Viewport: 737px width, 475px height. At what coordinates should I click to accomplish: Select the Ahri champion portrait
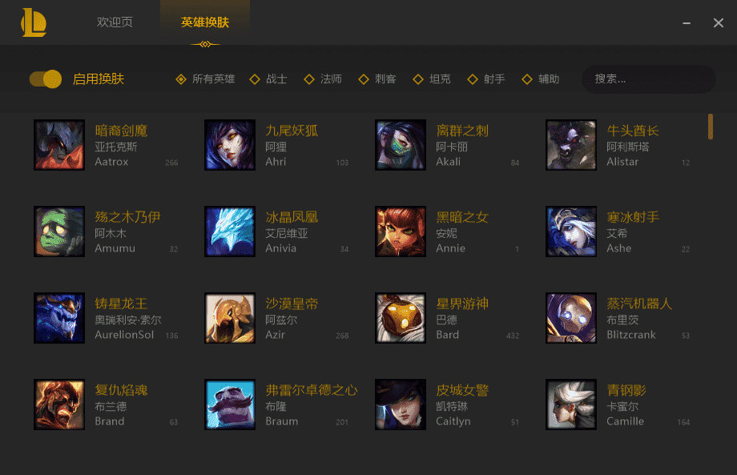pos(230,145)
